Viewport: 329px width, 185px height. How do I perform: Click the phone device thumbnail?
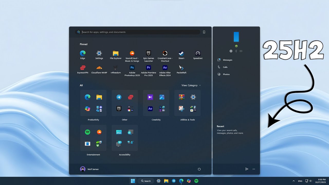[236, 37]
